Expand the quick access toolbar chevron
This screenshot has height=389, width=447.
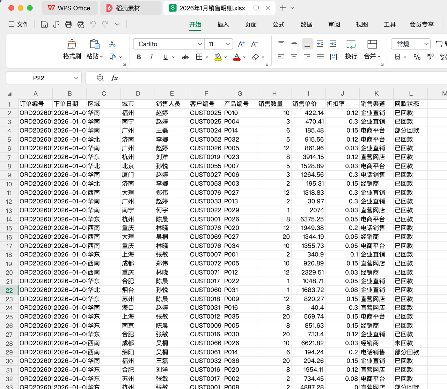point(117,24)
